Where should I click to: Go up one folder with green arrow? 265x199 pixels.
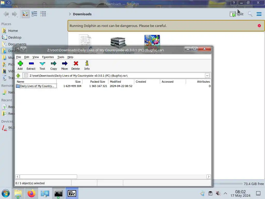(x=18, y=75)
